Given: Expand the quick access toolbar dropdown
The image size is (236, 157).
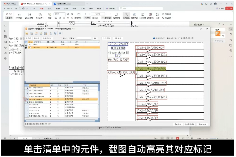Looking at the screenshot, I should (34, 9).
